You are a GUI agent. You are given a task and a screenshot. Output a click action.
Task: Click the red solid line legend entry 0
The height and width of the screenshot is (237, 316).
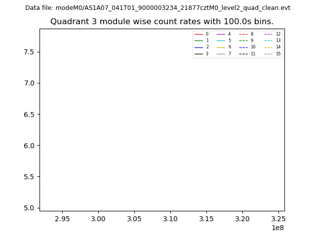[x=202, y=34]
